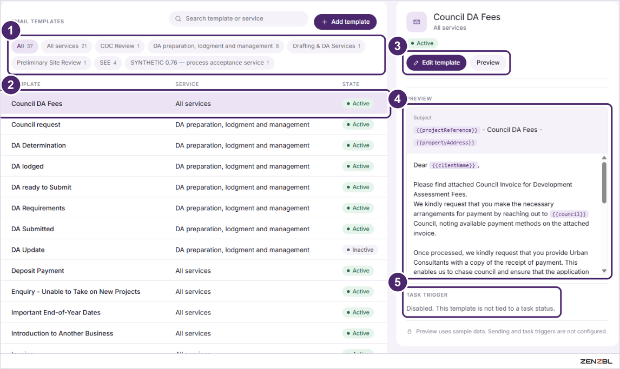Click the Add template button
The width and height of the screenshot is (620, 369).
pos(345,22)
